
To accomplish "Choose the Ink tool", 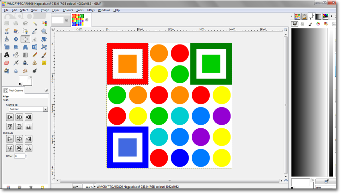I will click(x=25, y=63).
